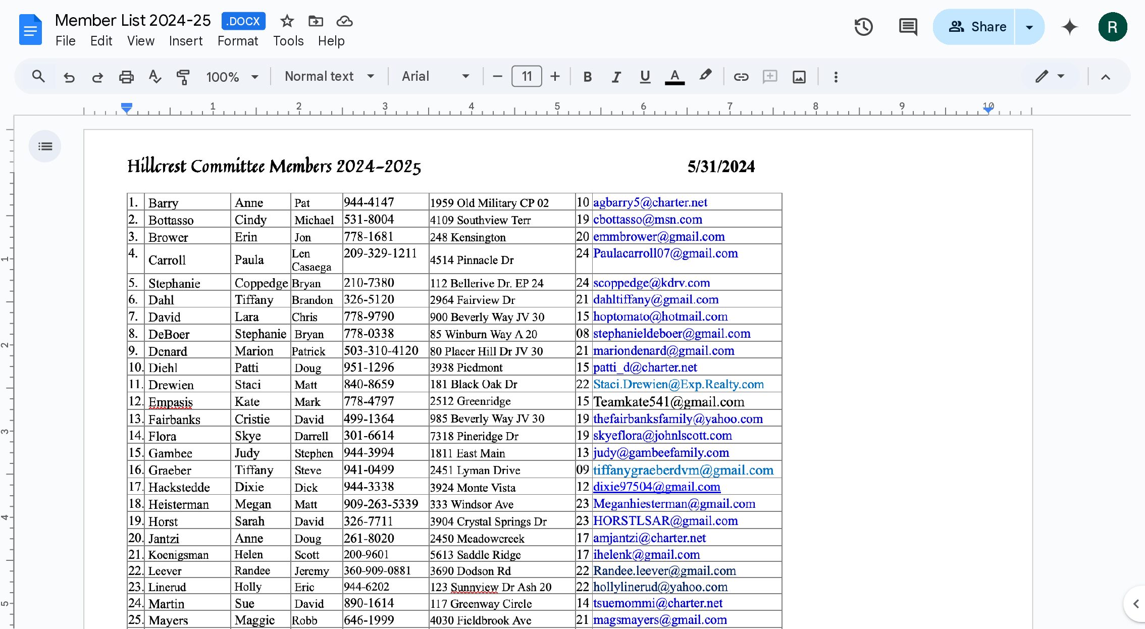The width and height of the screenshot is (1145, 629).
Task: Open the Edit menu
Action: point(101,41)
